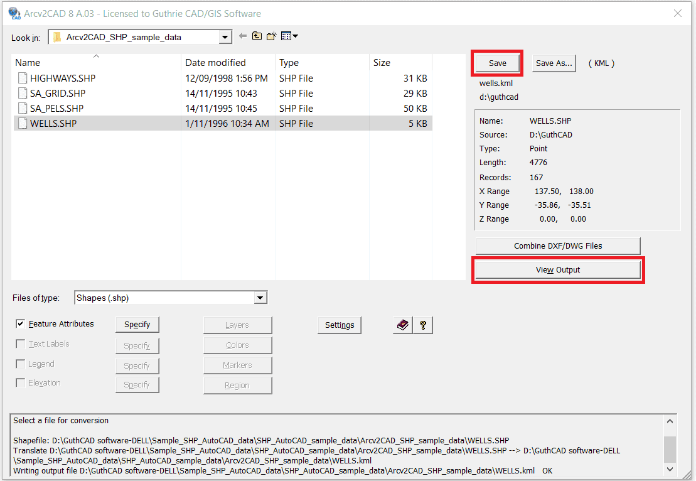Select the HIGHWAYS.SHP file name
The image size is (696, 481).
coord(63,78)
